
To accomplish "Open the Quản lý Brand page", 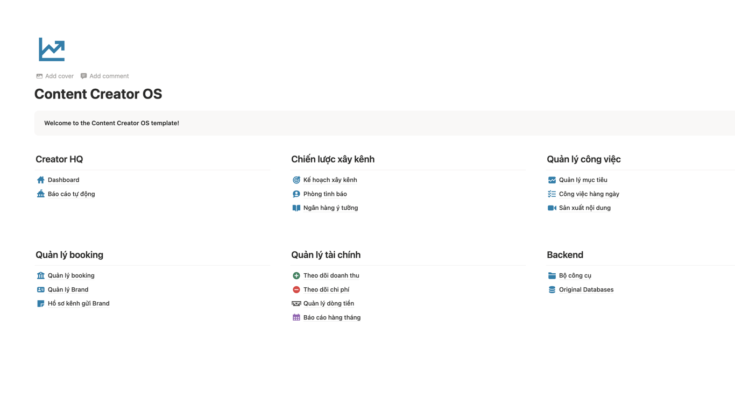I will tap(68, 289).
